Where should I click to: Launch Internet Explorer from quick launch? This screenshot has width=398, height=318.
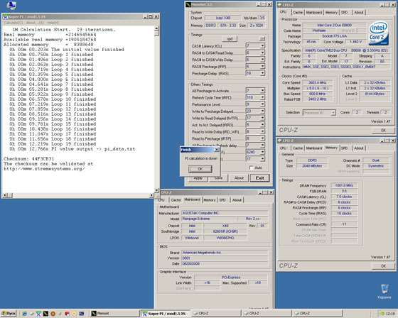coord(24,314)
